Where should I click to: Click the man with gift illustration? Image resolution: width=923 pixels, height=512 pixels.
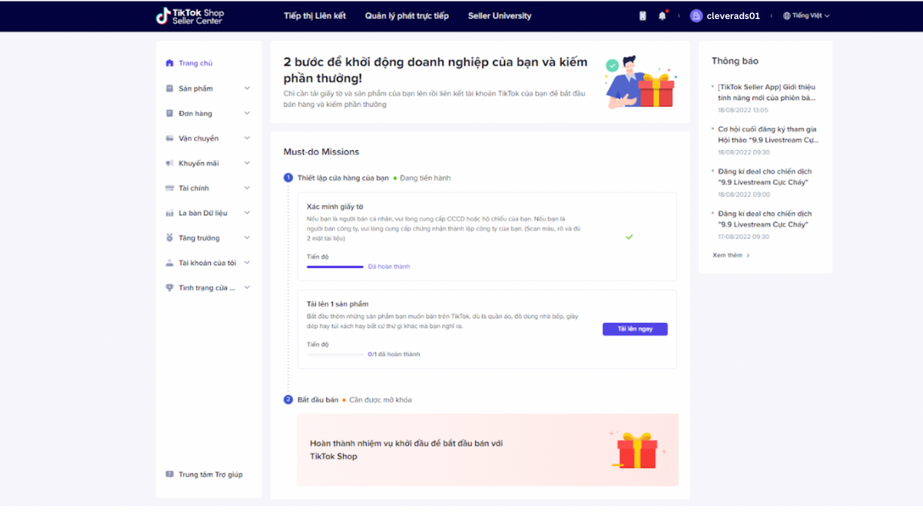[641, 81]
